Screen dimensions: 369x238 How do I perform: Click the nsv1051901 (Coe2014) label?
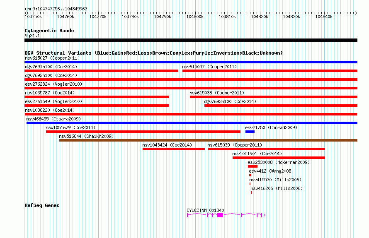coord(257,154)
